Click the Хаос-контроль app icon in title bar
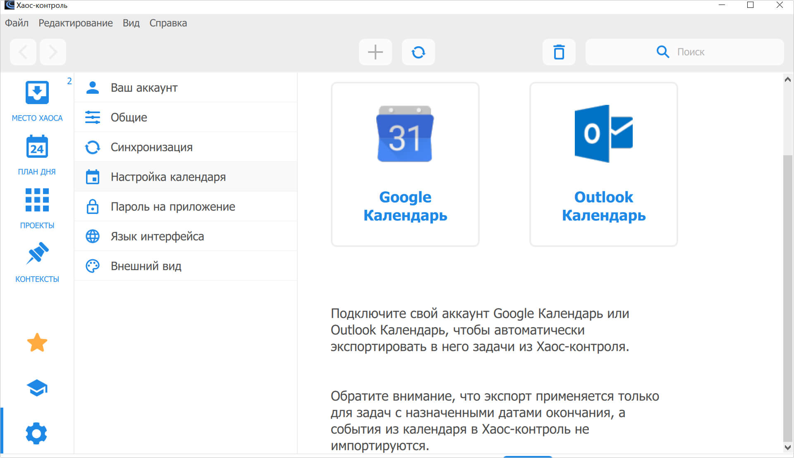 [x=9, y=5]
